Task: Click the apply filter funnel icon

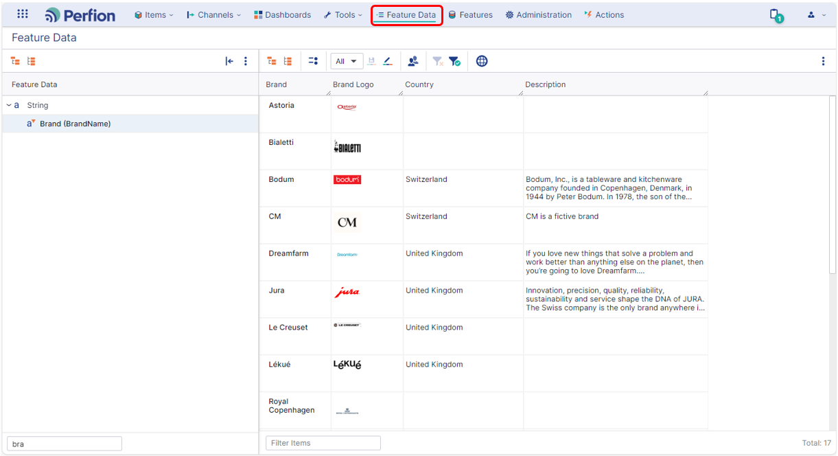Action: point(454,61)
